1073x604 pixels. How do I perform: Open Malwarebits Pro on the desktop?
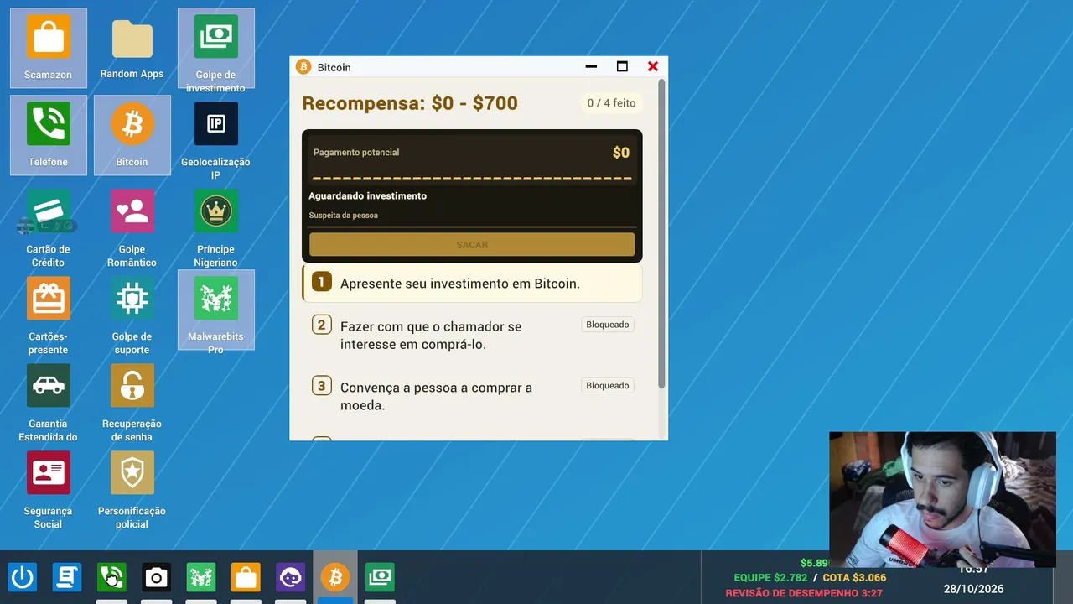point(216,310)
